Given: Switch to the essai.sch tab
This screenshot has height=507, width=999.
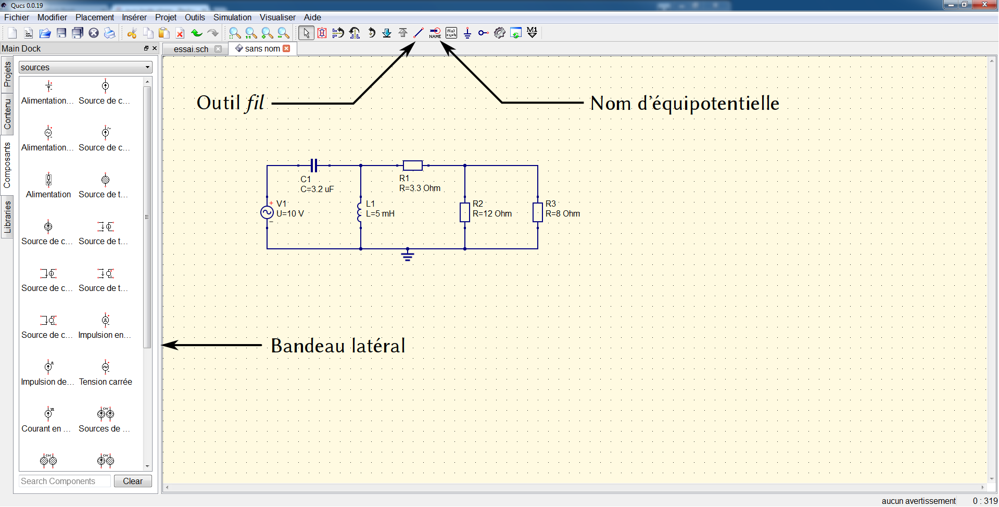Looking at the screenshot, I should 191,49.
